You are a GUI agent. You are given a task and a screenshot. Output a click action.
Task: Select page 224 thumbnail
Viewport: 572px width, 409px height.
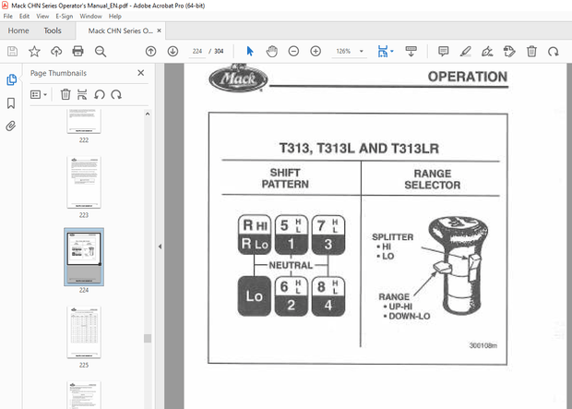[x=84, y=257]
